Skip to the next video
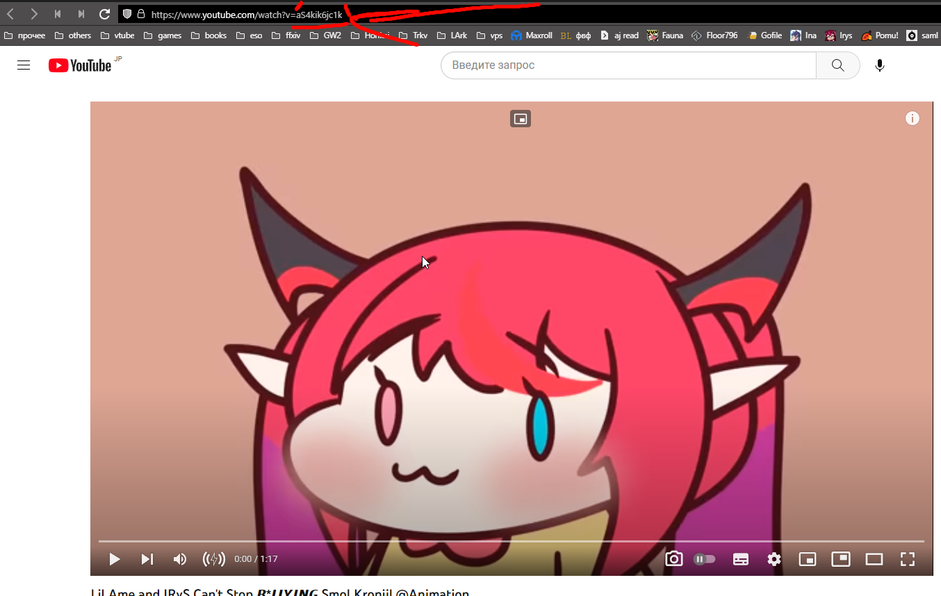 point(147,559)
